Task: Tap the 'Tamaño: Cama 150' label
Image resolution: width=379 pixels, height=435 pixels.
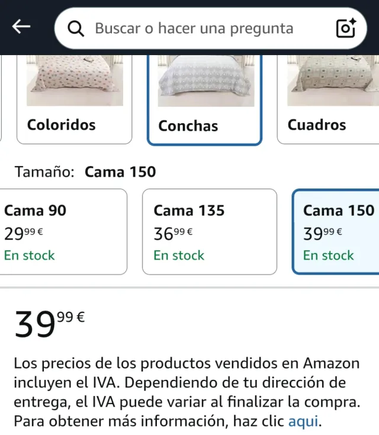Action: (x=85, y=172)
